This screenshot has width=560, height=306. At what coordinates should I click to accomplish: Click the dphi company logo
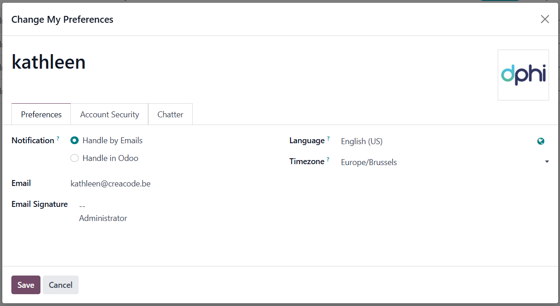[x=523, y=75]
